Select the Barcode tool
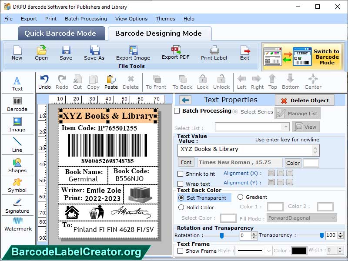348x261 pixels. click(x=17, y=104)
